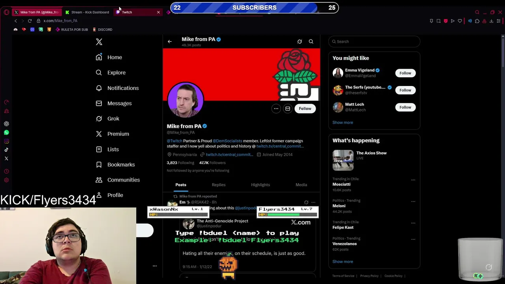Open @DemSocialists mention in bio
The height and width of the screenshot is (284, 505).
click(x=227, y=141)
